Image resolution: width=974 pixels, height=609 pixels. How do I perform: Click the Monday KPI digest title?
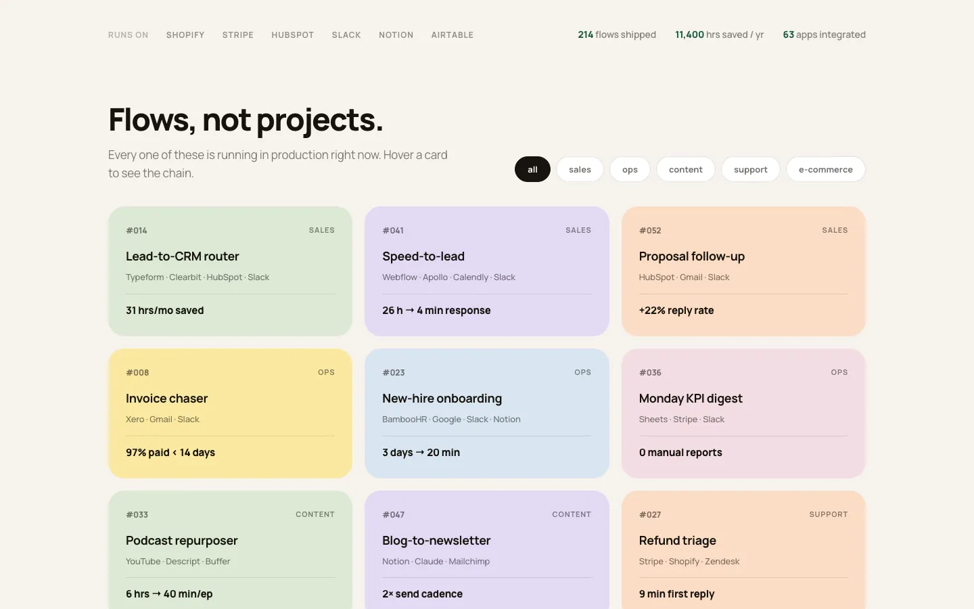click(x=691, y=399)
